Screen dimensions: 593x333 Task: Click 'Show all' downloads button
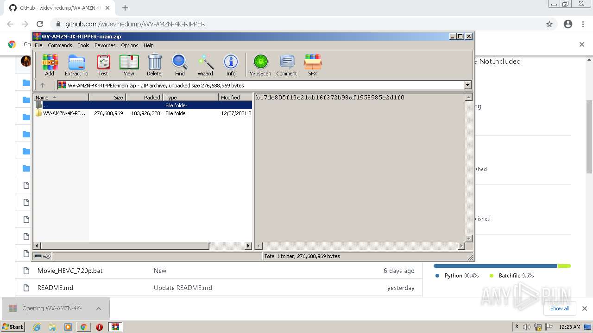tap(560, 308)
